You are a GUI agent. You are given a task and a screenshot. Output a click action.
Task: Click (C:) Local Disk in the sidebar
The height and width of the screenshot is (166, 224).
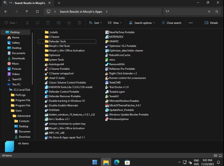[22, 90]
